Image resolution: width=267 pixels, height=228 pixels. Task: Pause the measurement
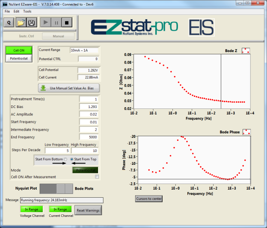56,23
